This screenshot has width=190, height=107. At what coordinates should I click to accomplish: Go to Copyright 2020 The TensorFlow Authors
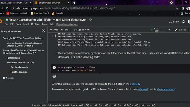[23, 38]
